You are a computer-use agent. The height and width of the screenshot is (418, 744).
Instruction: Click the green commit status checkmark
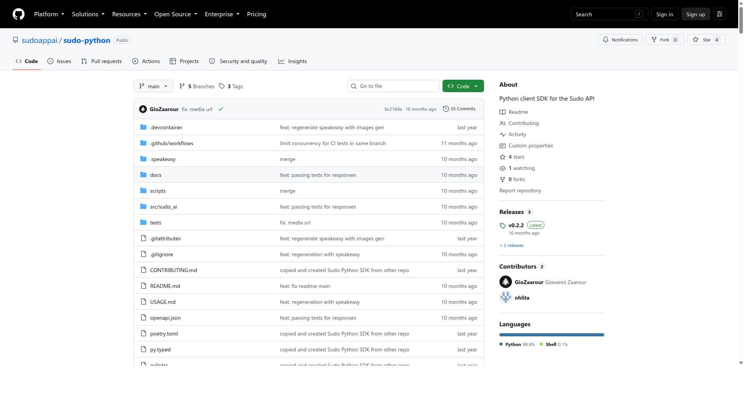pyautogui.click(x=221, y=109)
